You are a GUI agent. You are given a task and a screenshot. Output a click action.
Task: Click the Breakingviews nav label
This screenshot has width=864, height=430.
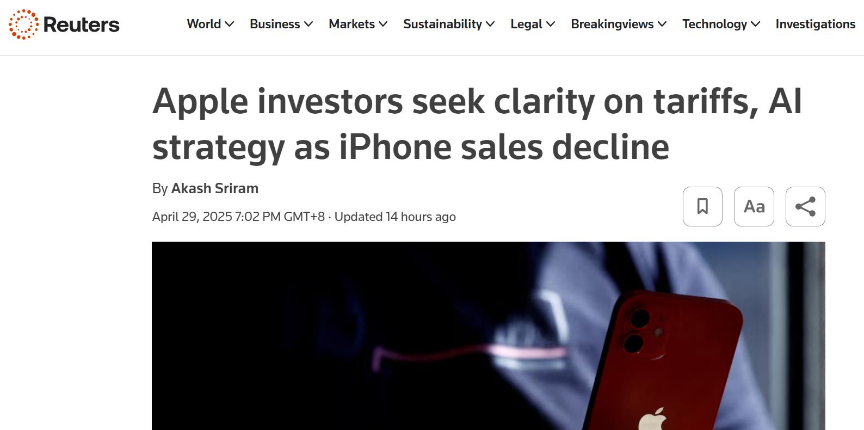pos(612,24)
